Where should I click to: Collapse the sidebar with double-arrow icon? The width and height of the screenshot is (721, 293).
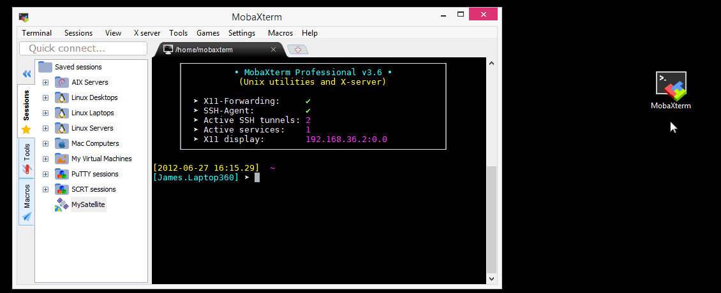pos(27,74)
